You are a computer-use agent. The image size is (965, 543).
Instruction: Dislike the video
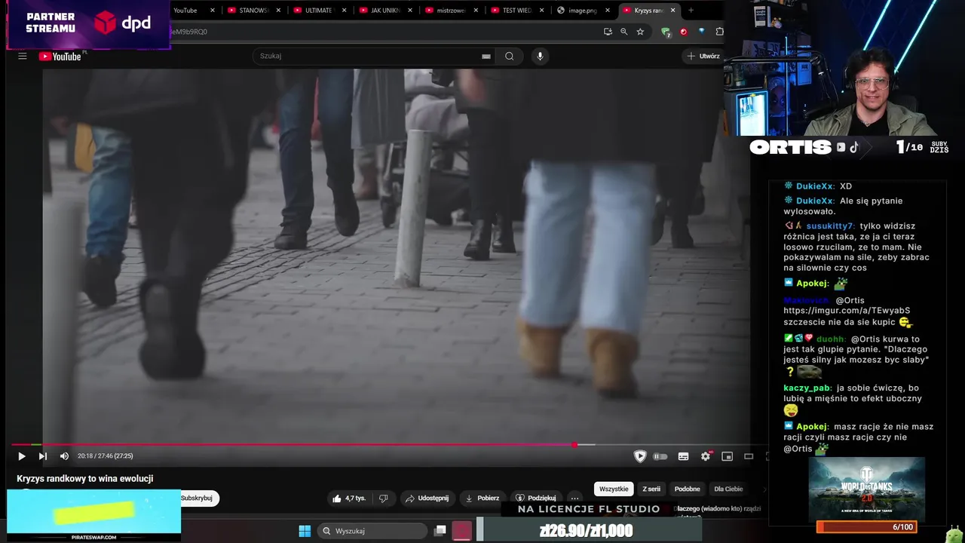click(x=383, y=498)
